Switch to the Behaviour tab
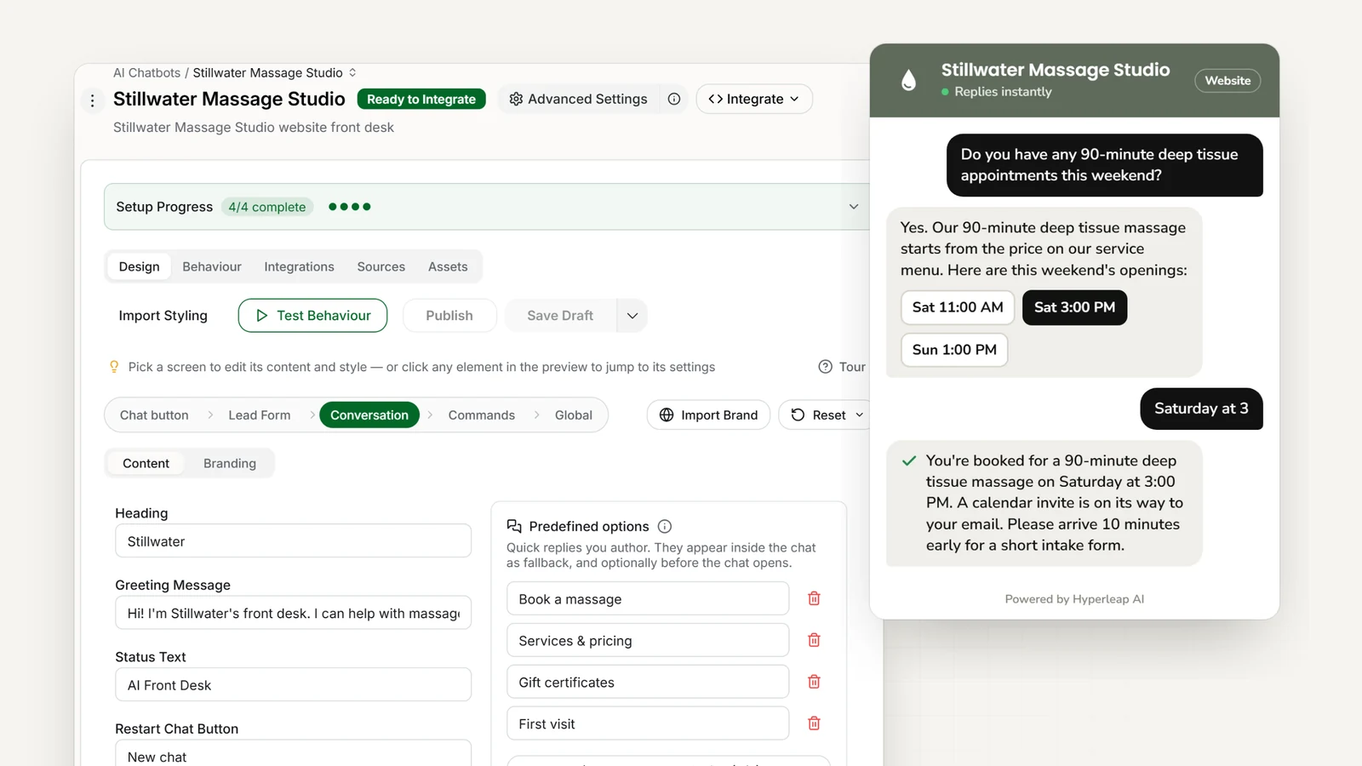 coord(212,266)
